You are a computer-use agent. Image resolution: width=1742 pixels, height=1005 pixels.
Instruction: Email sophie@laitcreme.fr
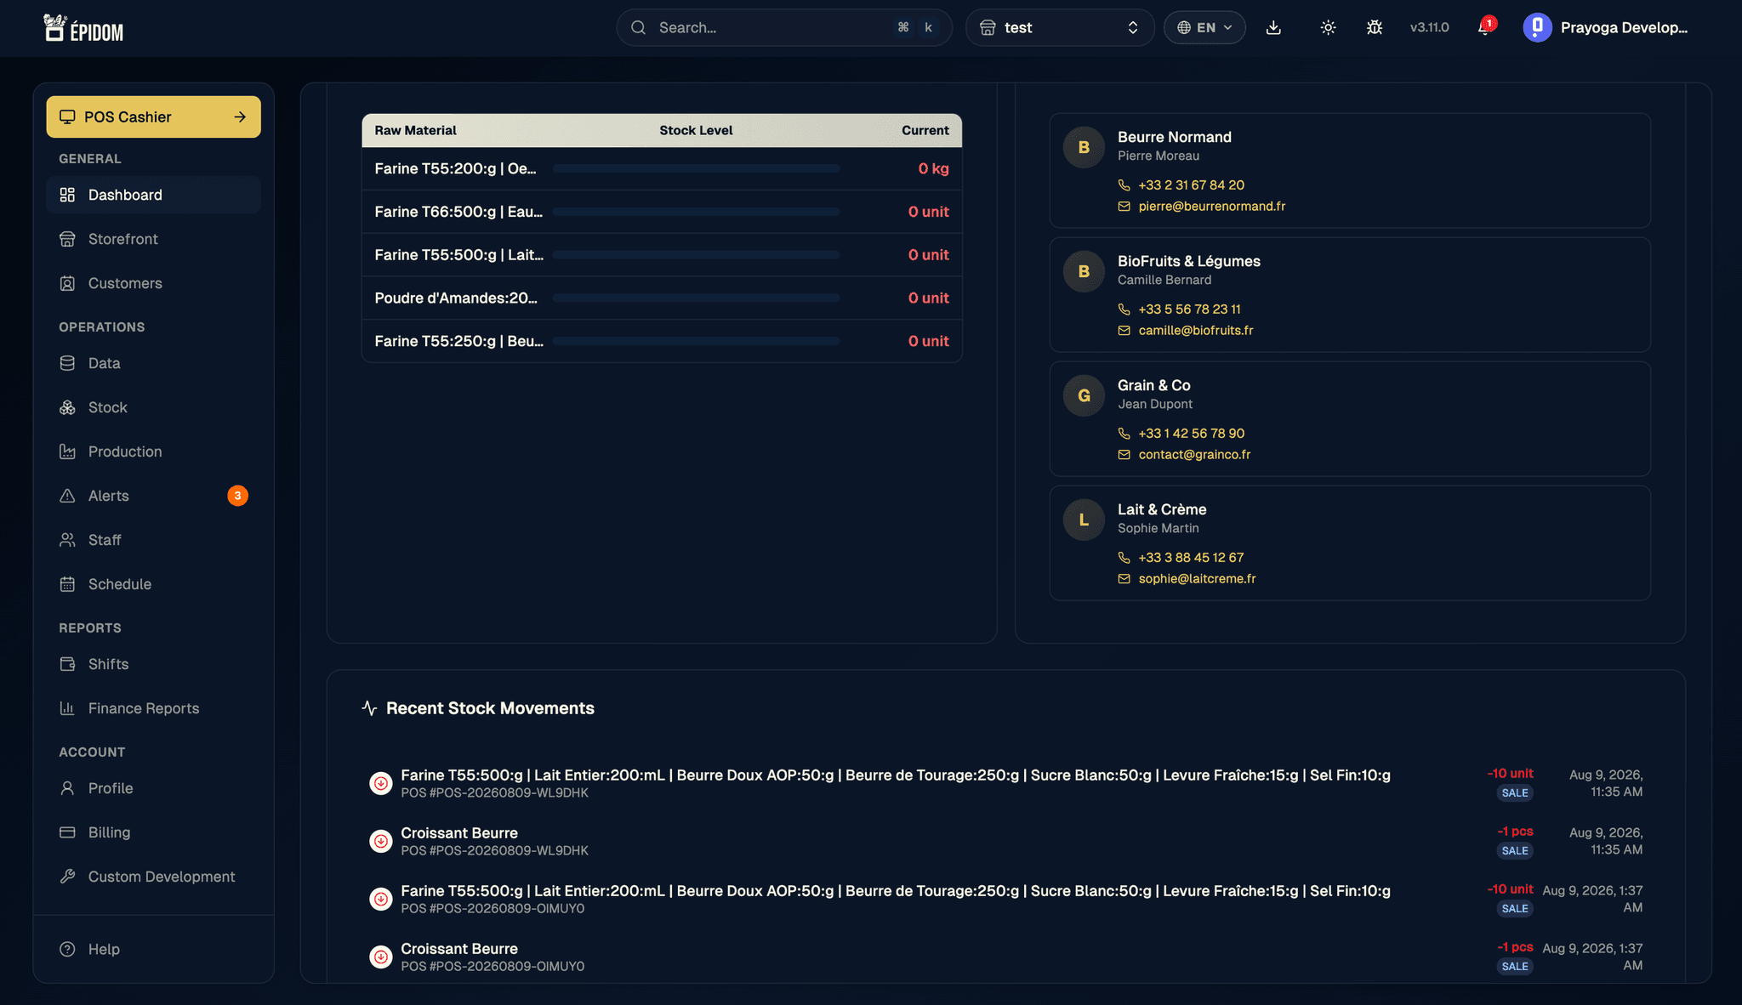(1197, 578)
